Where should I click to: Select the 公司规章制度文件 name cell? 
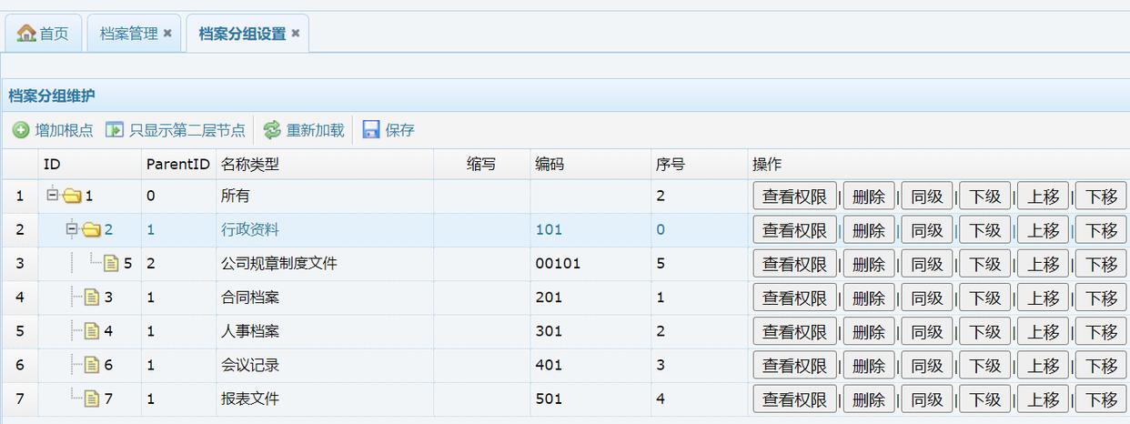(x=279, y=264)
